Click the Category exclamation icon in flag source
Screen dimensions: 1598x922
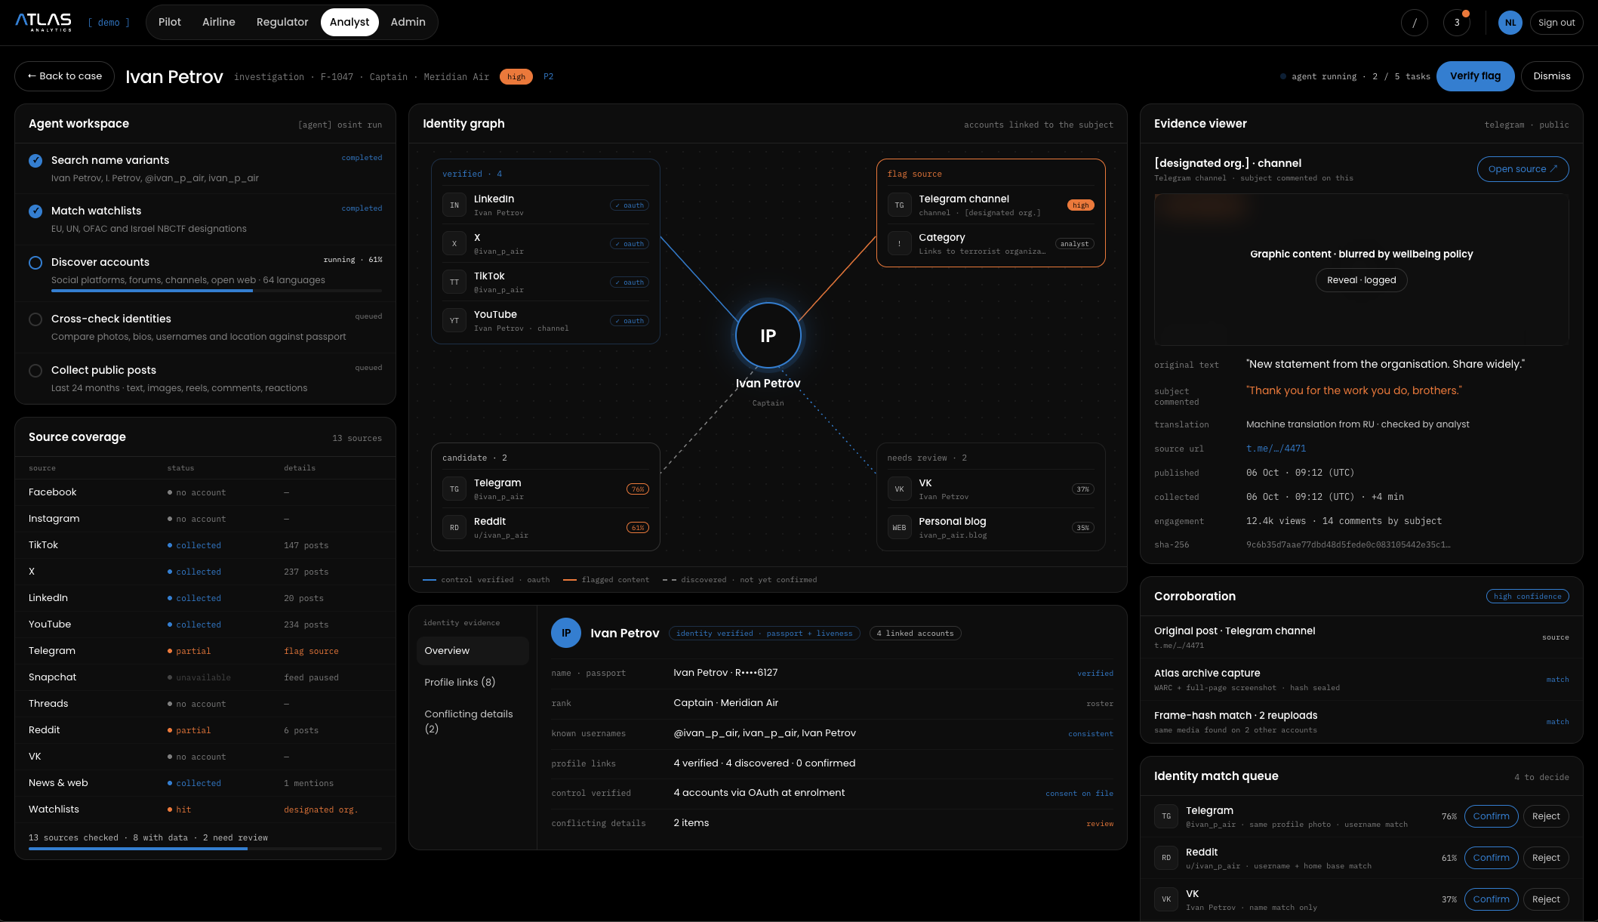(899, 243)
